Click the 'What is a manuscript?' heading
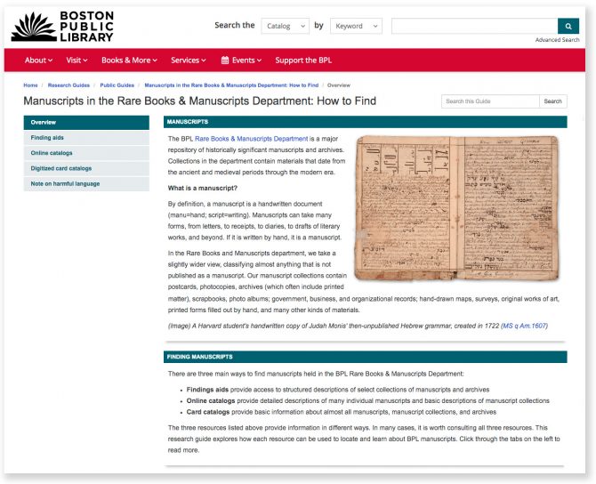 pyautogui.click(x=203, y=189)
